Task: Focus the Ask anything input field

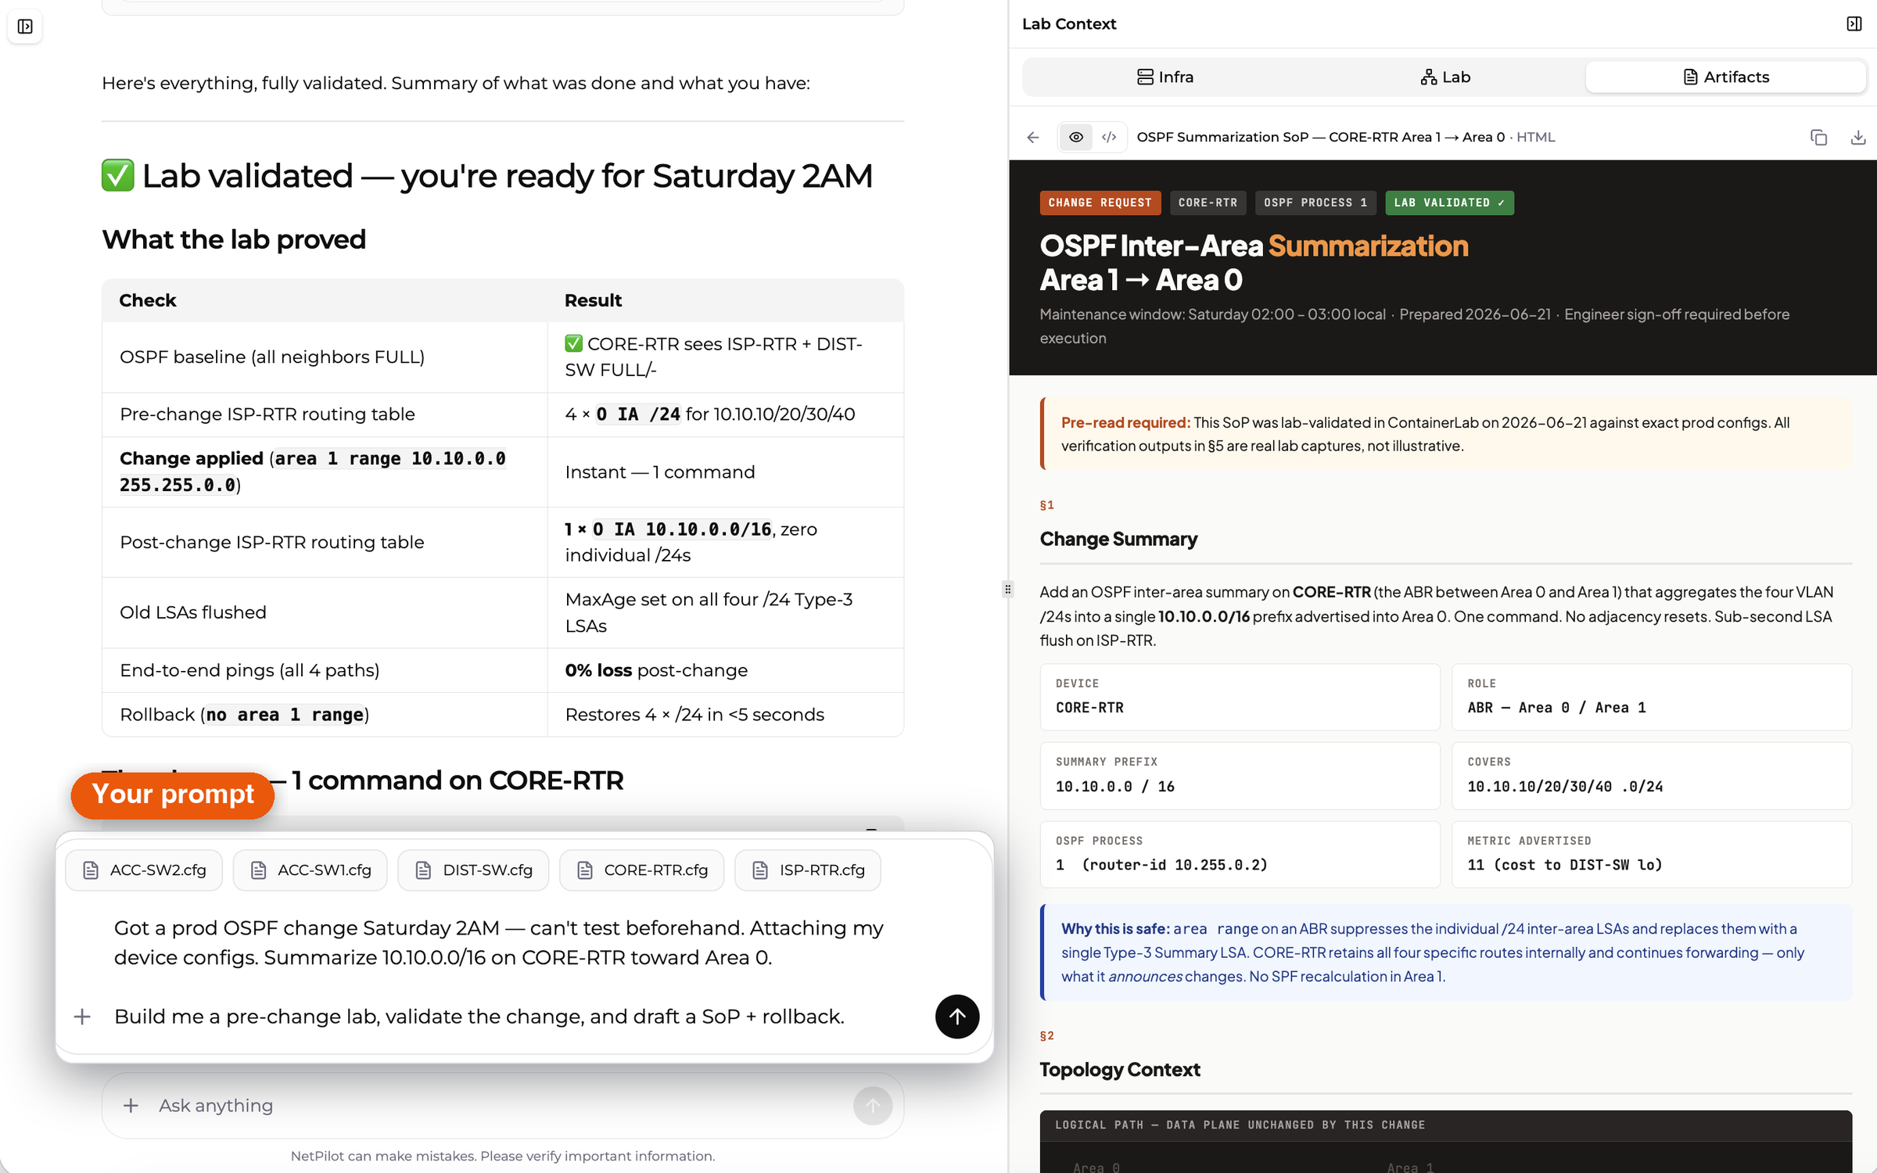Action: pyautogui.click(x=501, y=1105)
